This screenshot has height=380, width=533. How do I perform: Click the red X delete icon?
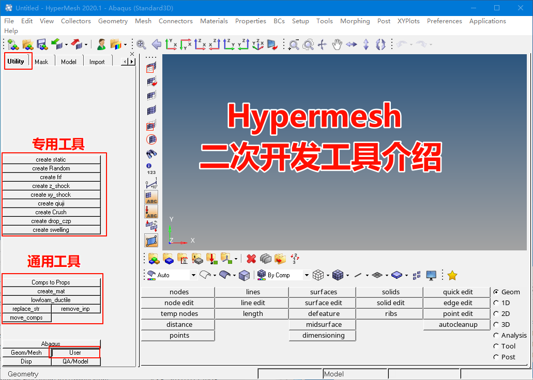tap(251, 259)
